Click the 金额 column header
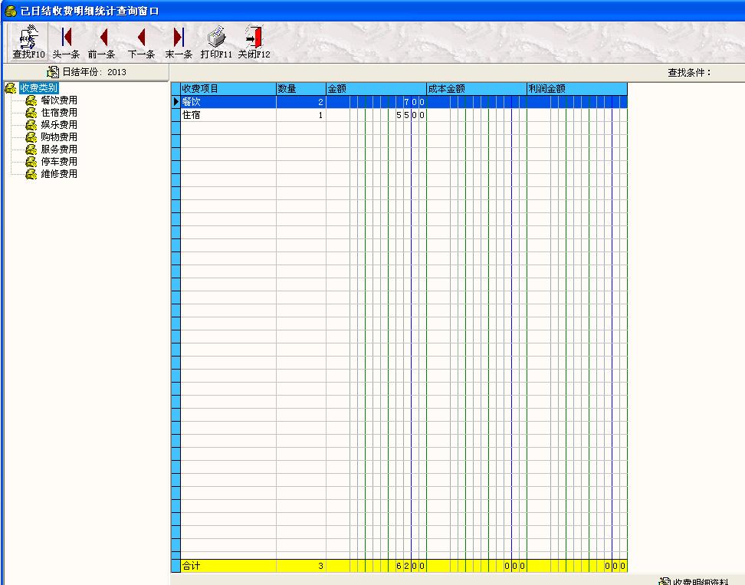The width and height of the screenshot is (745, 585). pyautogui.click(x=376, y=89)
